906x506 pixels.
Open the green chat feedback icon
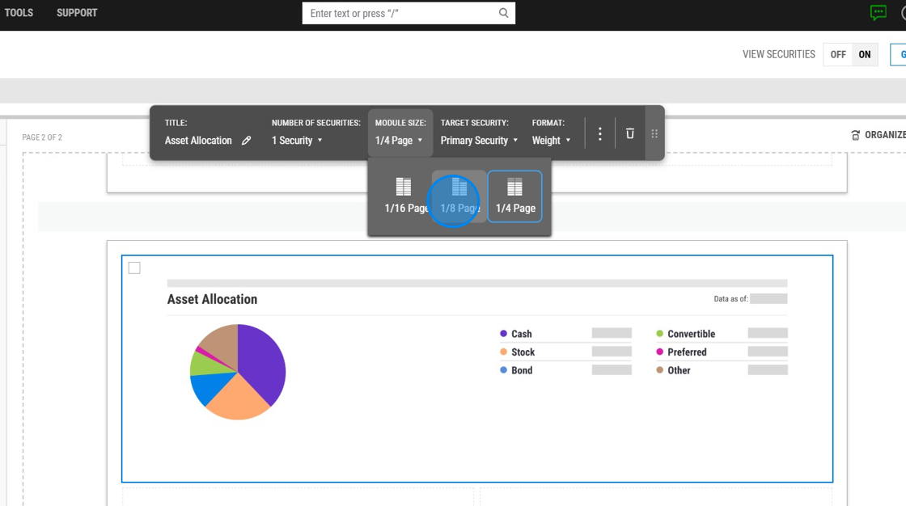coord(878,13)
